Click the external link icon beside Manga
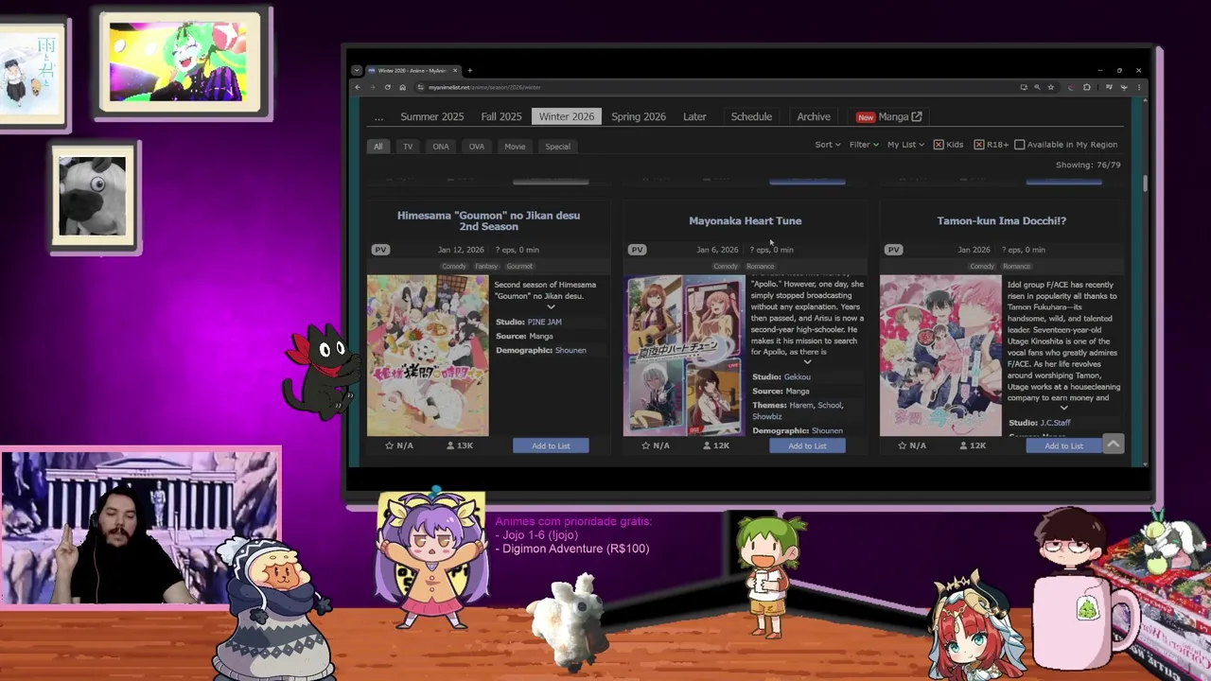1211x681 pixels. coord(917,116)
